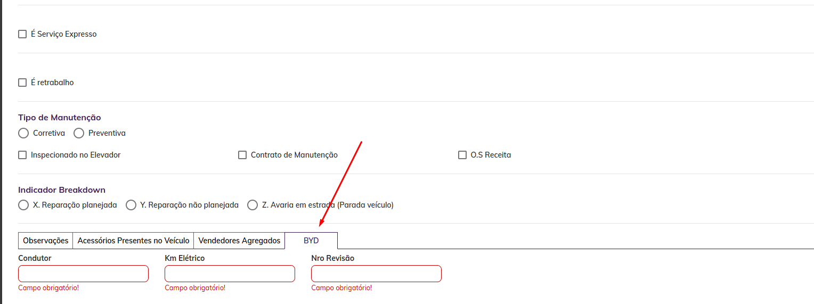Select X. Reparação planejada option
The image size is (814, 304).
(23, 205)
